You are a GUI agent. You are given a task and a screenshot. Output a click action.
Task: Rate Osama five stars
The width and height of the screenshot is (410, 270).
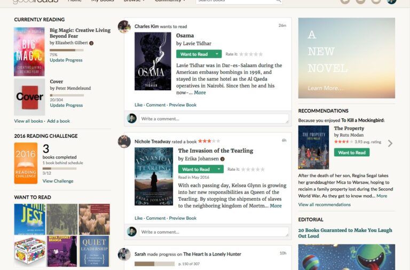coord(261,54)
